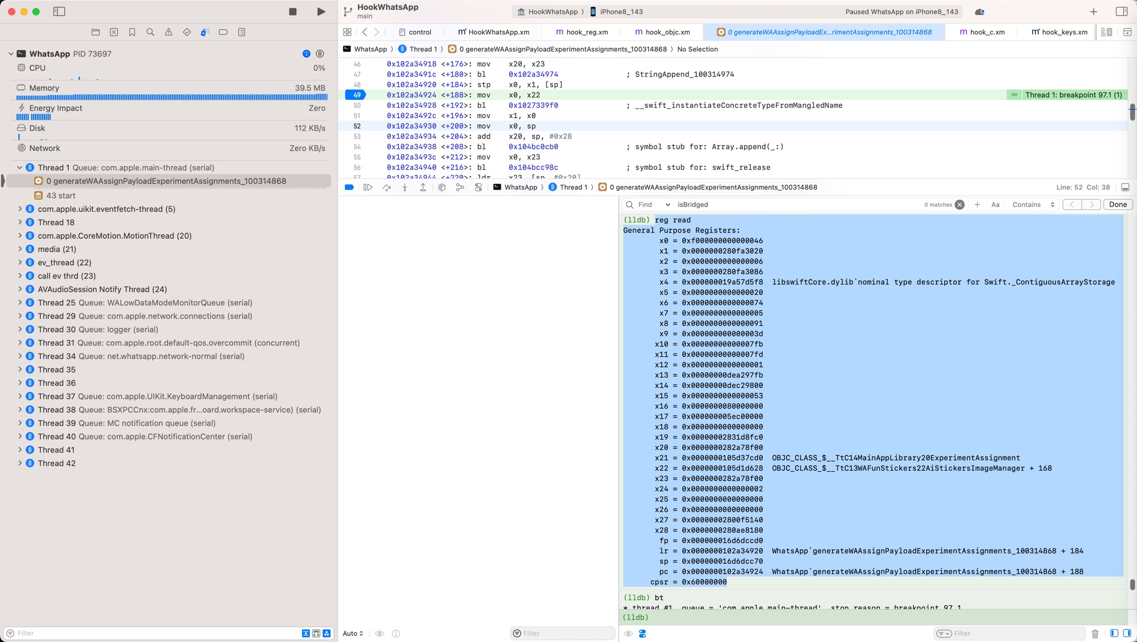Click the view-by-thread options icon beside PID
Viewport: 1137px width, 642px height.
pyautogui.click(x=320, y=54)
